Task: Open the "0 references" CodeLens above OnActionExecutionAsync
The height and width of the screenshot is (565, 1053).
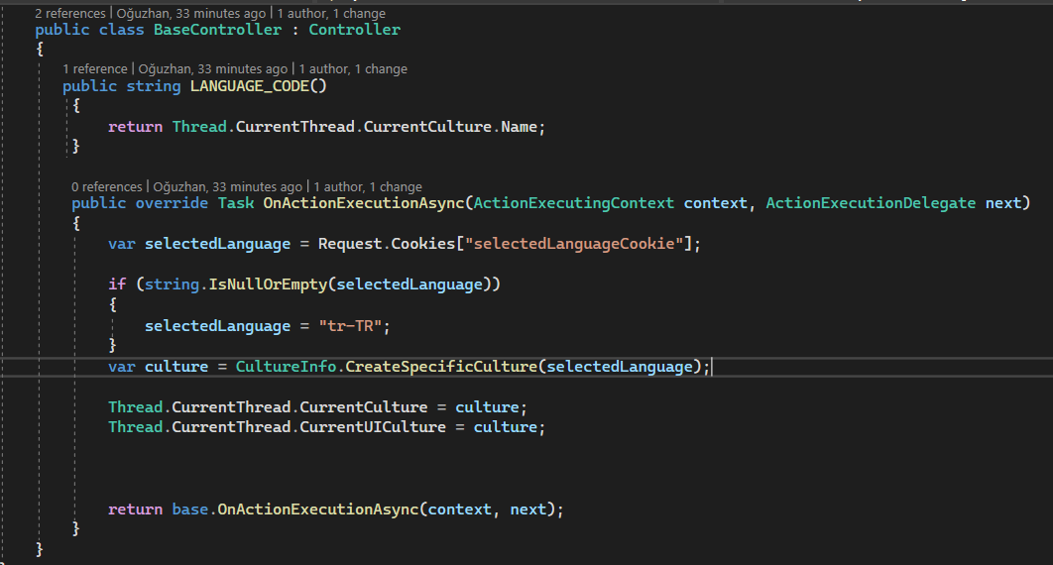Action: (107, 187)
